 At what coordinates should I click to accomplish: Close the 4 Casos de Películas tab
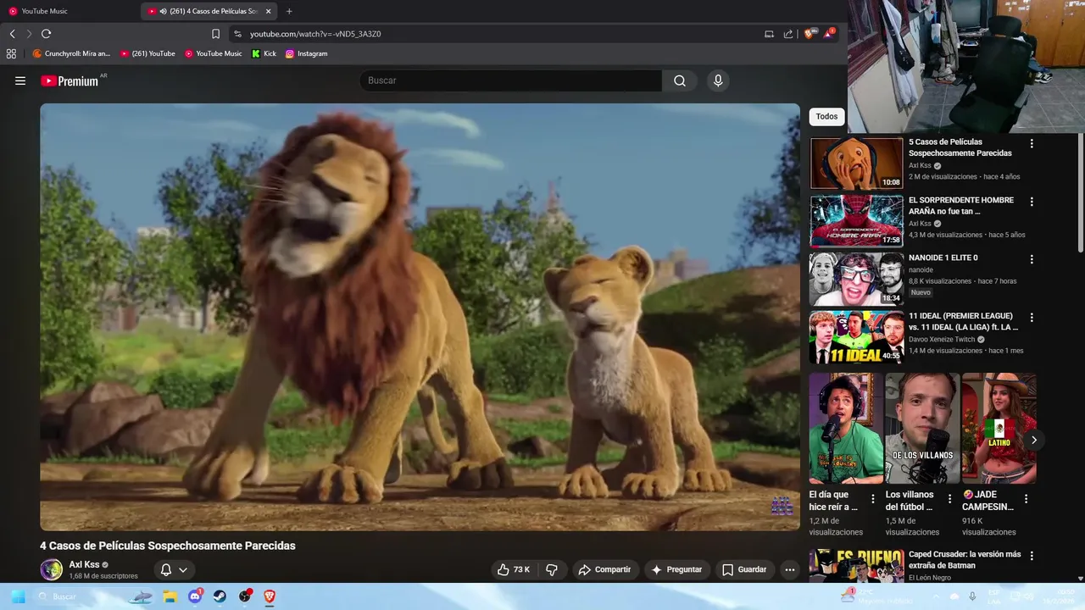click(269, 11)
